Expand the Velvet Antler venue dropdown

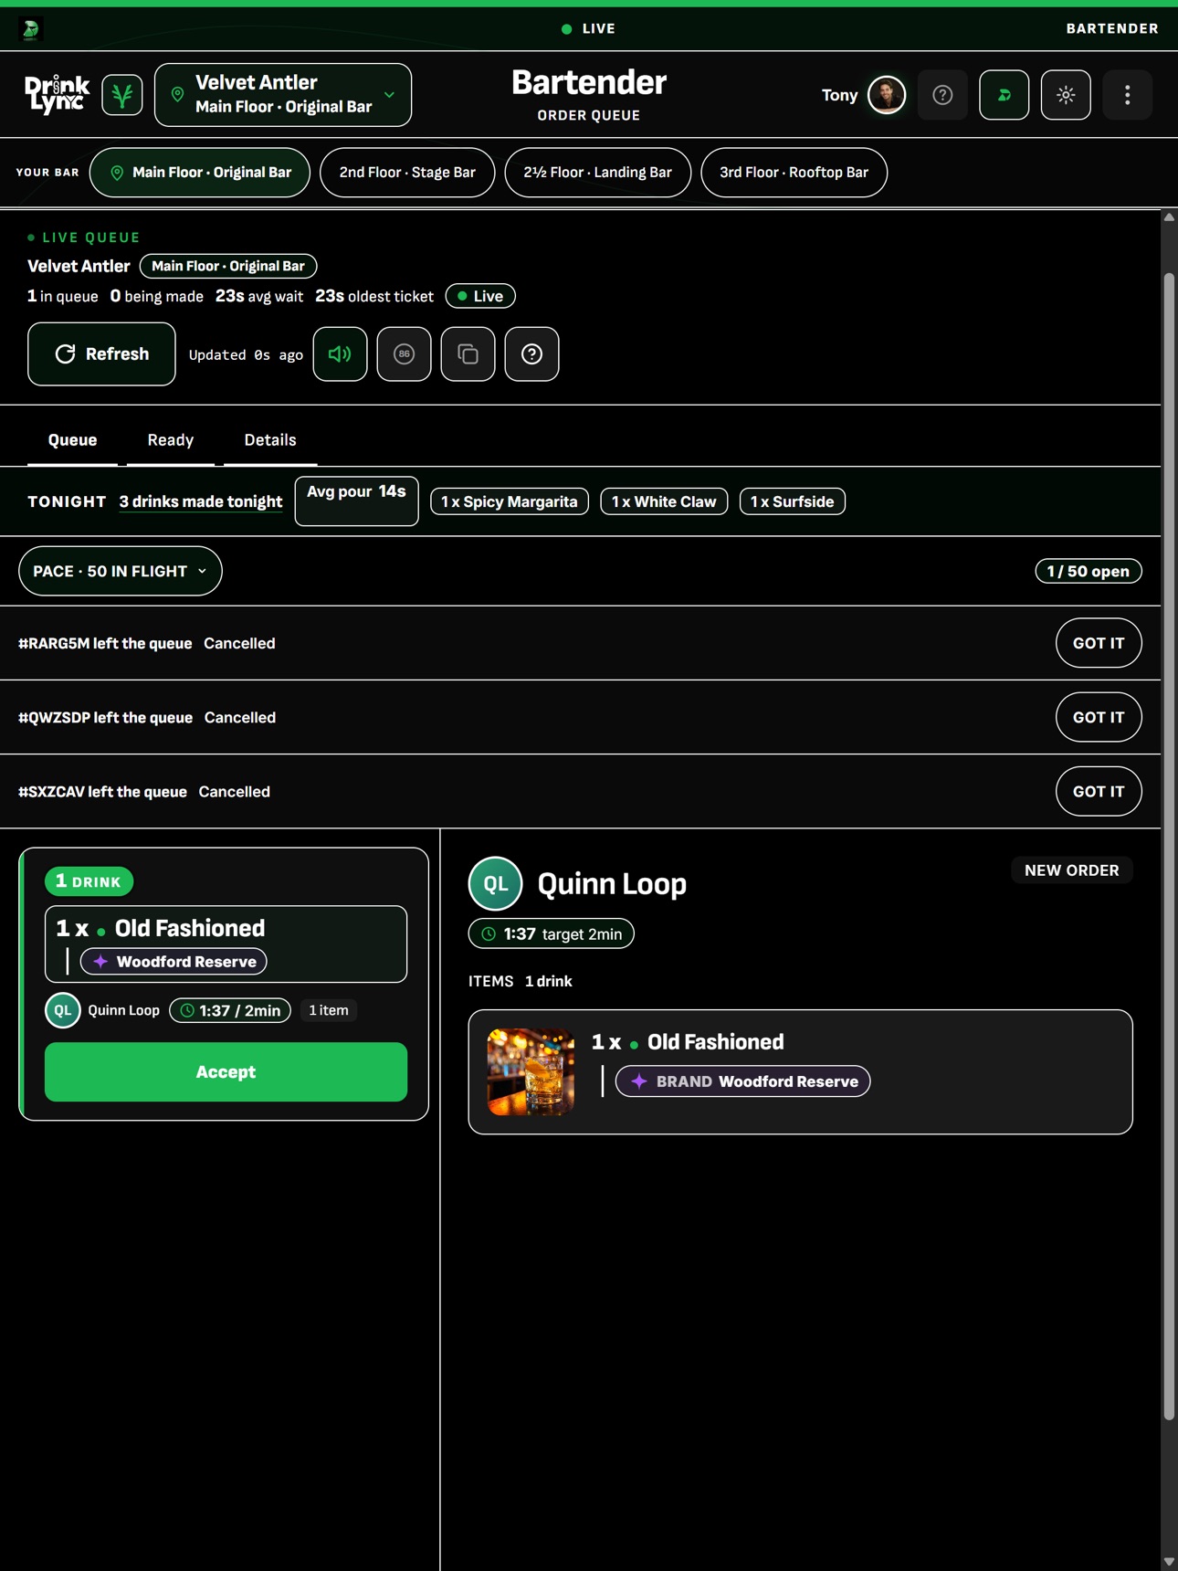click(283, 95)
